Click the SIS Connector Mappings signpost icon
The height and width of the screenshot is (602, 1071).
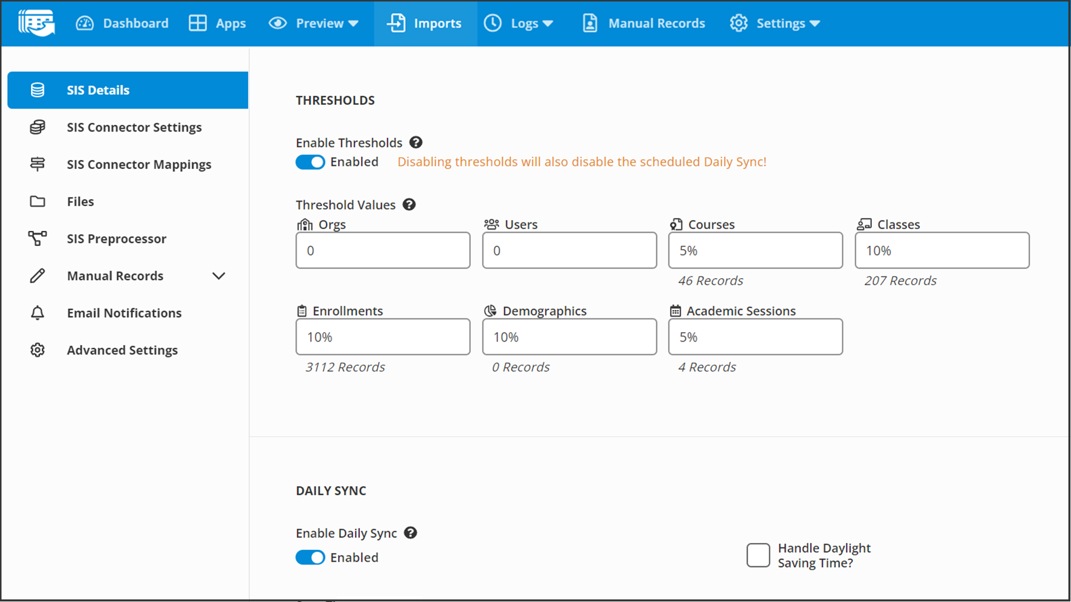point(37,164)
